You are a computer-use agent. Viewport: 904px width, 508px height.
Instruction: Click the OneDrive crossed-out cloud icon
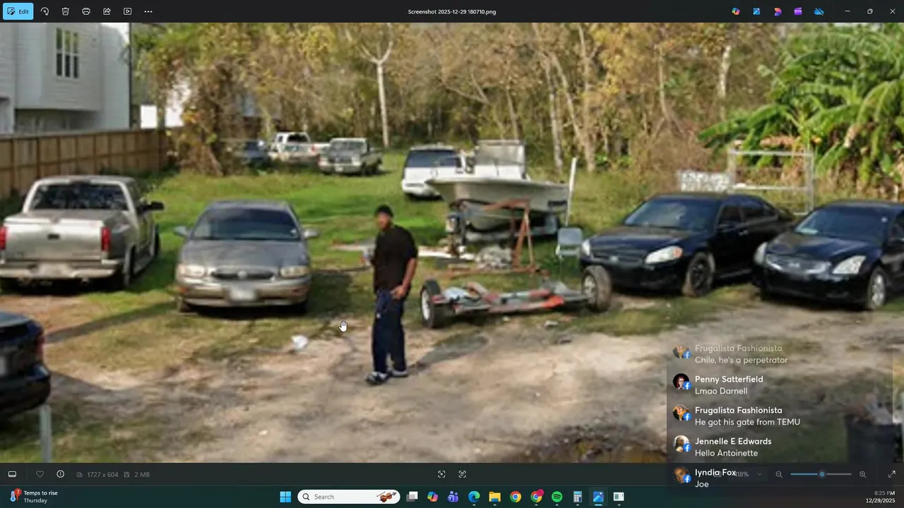pos(819,11)
